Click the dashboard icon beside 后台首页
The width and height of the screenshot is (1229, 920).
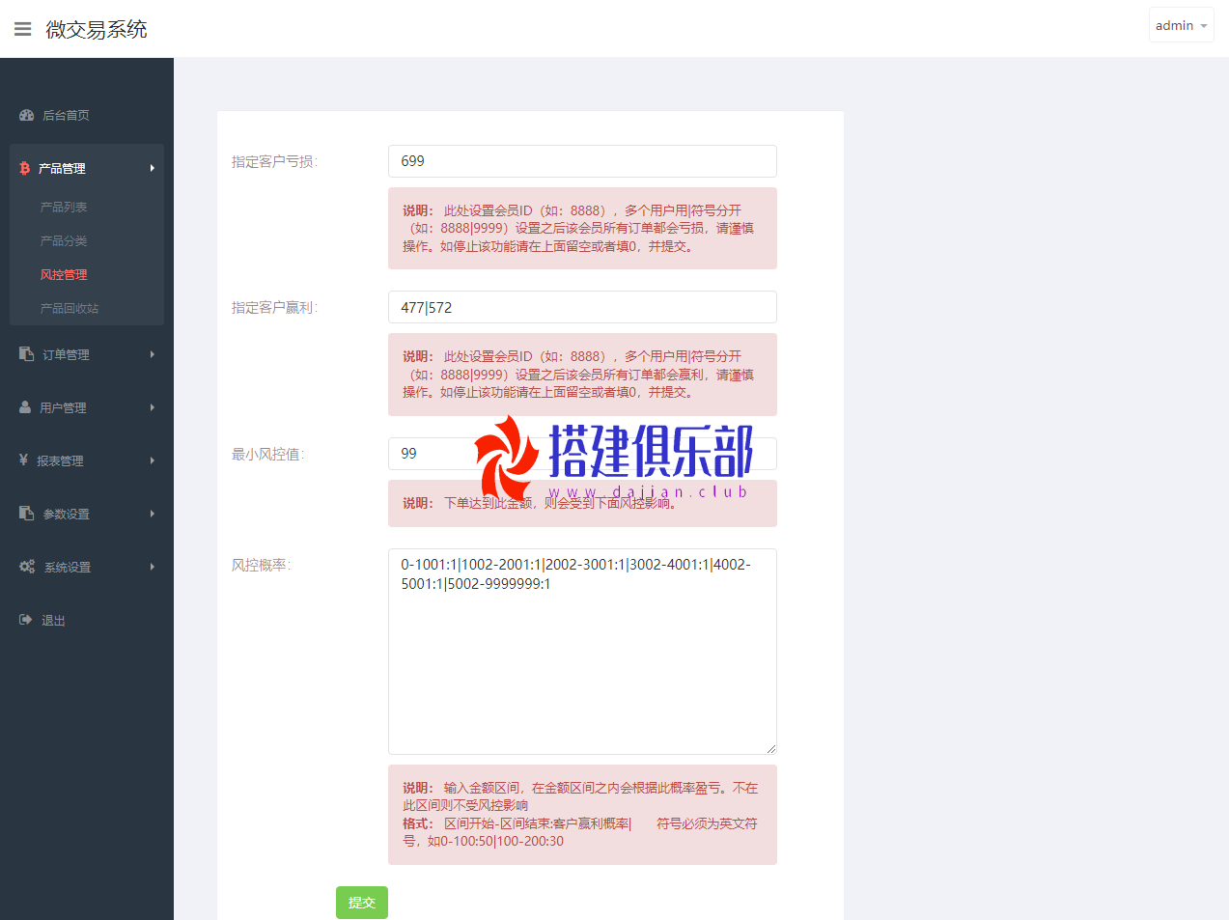pyautogui.click(x=27, y=115)
